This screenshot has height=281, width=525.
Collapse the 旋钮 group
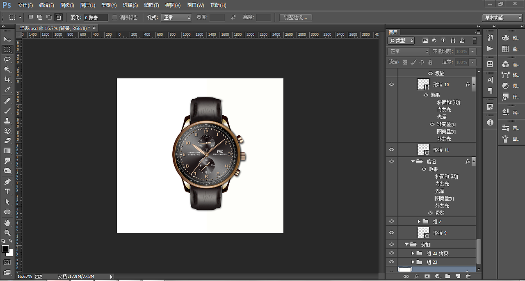(413, 162)
